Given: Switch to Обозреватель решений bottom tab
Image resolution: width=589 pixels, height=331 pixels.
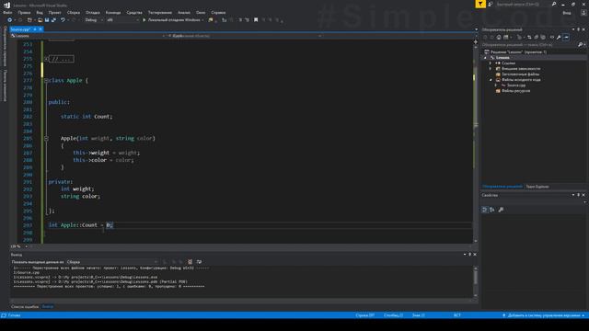Looking at the screenshot, I should coord(502,187).
